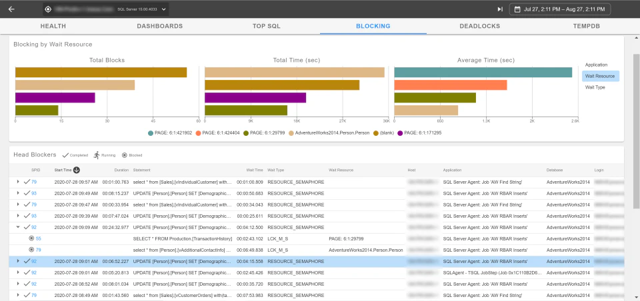Click the Completed checkmark legend icon
Viewport: 640px width, 301px height.
65,155
